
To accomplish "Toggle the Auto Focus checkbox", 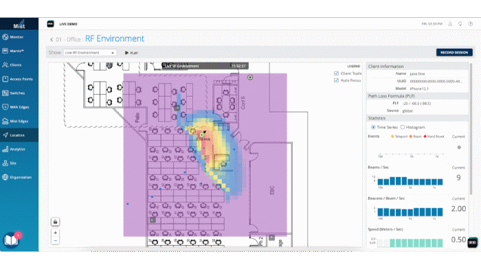I will (336, 80).
